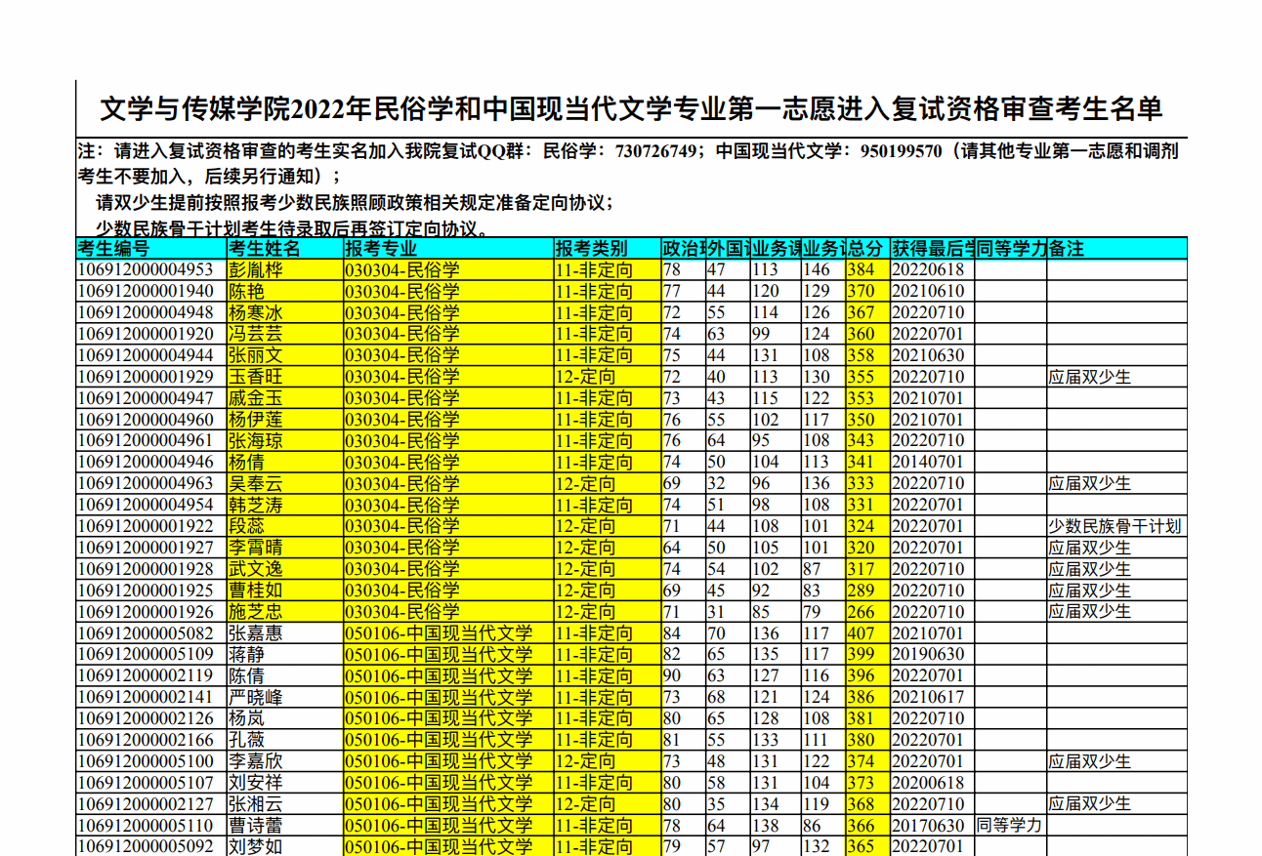This screenshot has width=1262, height=856.
Task: Select the name cell 戚金玉
Action: point(285,398)
